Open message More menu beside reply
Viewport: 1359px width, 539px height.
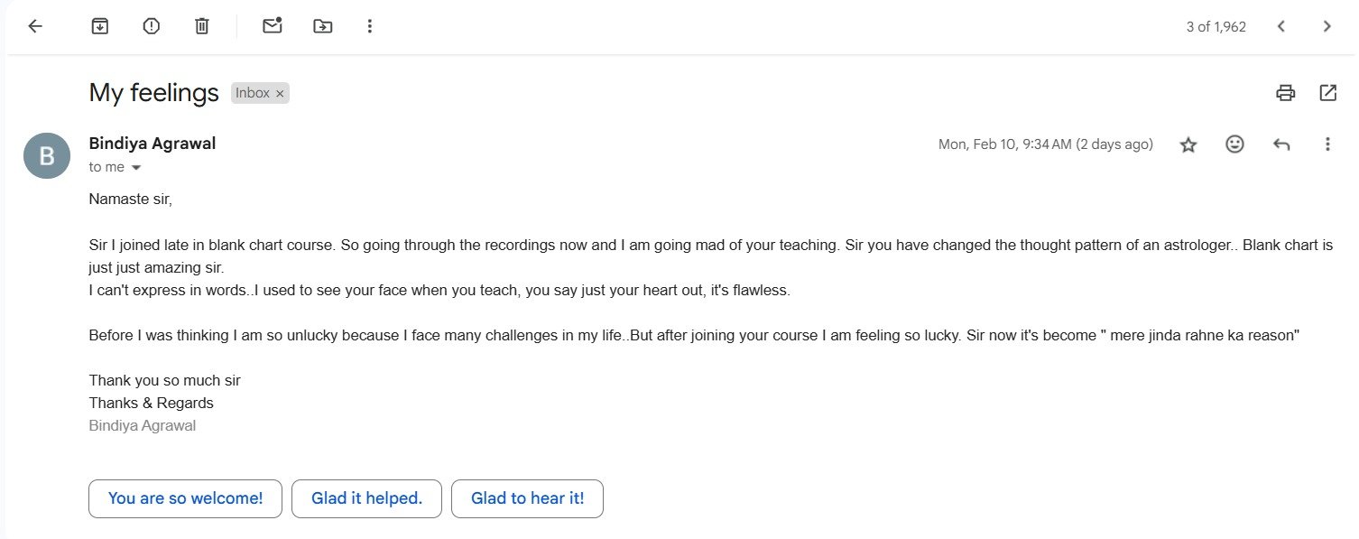point(1327,144)
